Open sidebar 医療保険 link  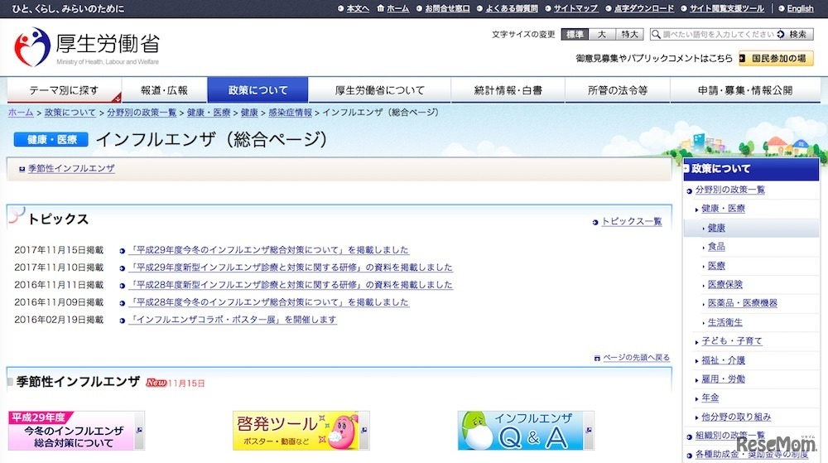(725, 284)
